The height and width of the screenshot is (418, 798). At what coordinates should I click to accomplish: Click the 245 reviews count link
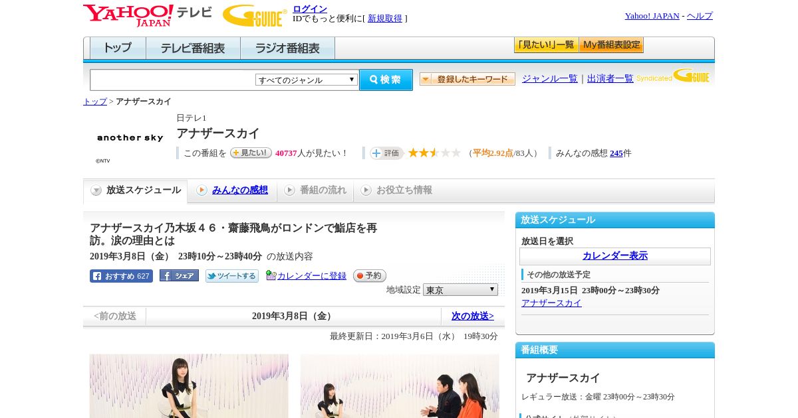pyautogui.click(x=616, y=153)
